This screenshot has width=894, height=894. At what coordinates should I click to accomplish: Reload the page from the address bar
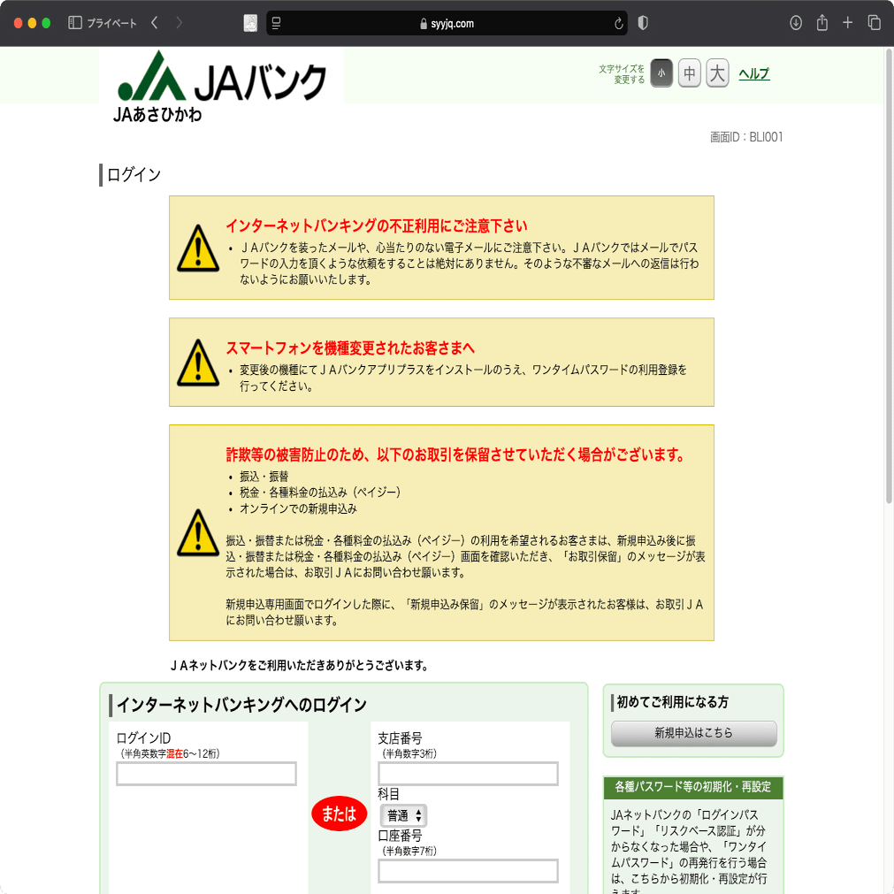click(617, 24)
